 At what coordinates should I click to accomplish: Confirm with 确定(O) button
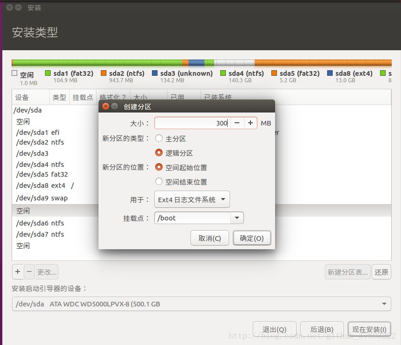252,238
